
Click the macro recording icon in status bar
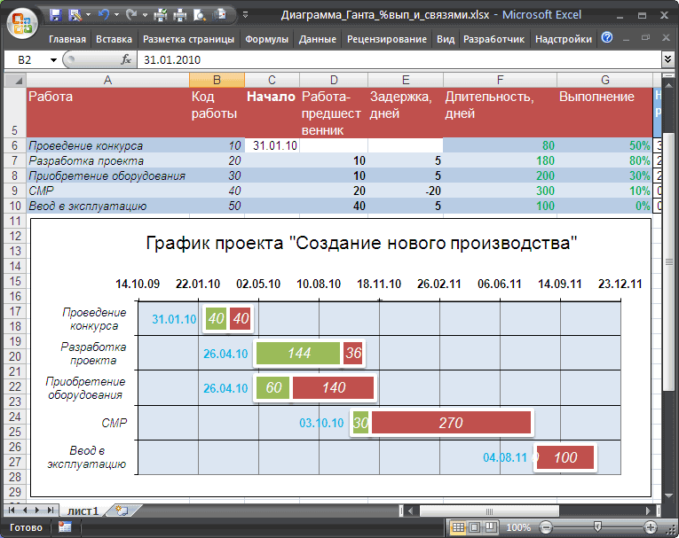point(65,527)
